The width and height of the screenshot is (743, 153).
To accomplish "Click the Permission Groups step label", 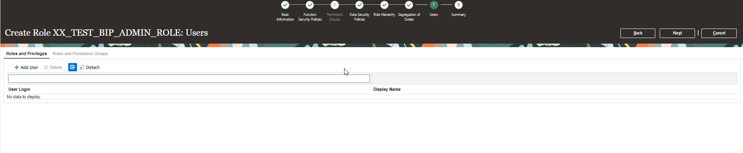I will (x=335, y=17).
